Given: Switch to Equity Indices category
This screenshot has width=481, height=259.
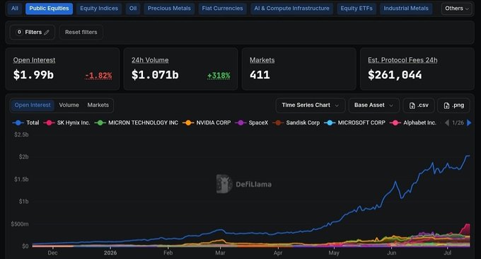Looking at the screenshot, I should pos(99,8).
